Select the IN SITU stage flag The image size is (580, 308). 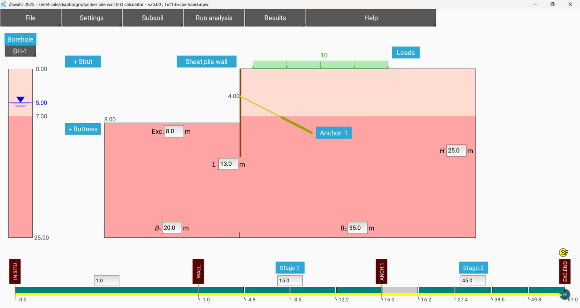tap(15, 271)
